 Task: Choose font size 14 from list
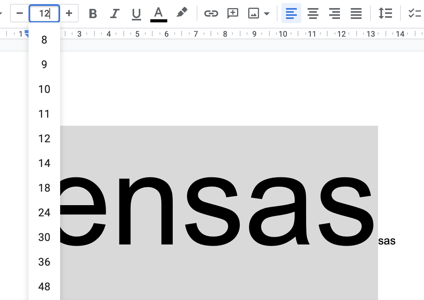(x=44, y=163)
